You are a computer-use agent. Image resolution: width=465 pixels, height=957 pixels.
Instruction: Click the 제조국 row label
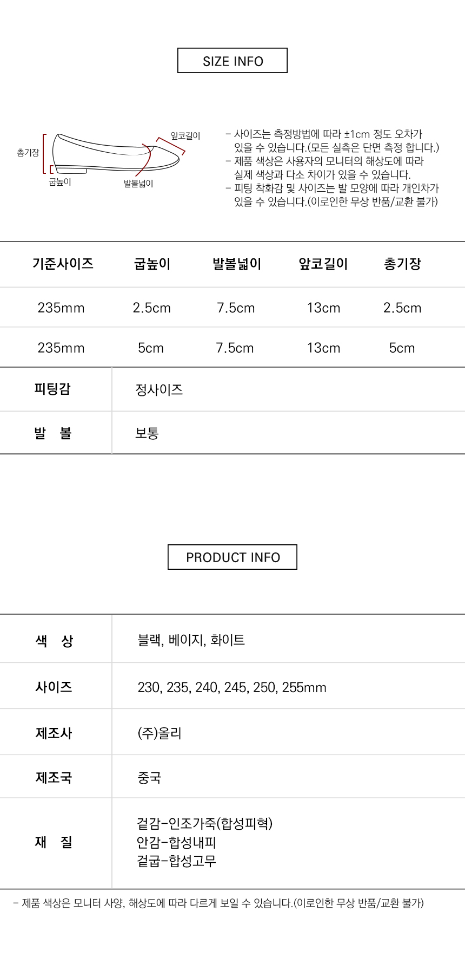pyautogui.click(x=54, y=778)
